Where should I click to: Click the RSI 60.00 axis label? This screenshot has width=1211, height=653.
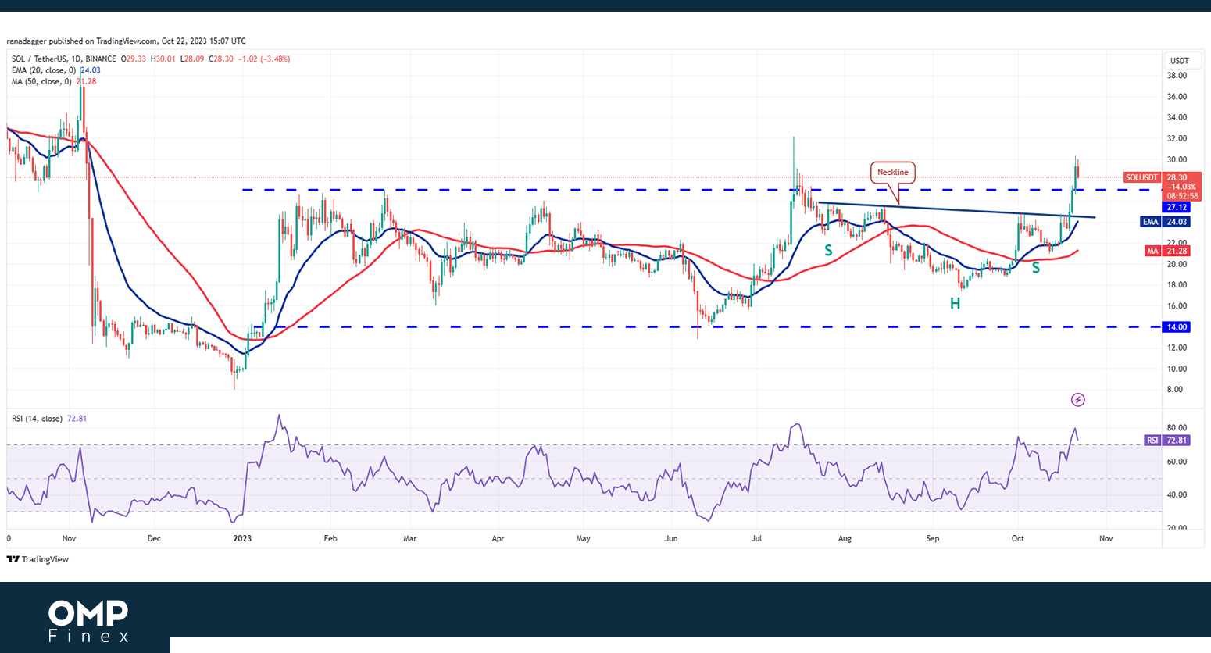pyautogui.click(x=1177, y=462)
